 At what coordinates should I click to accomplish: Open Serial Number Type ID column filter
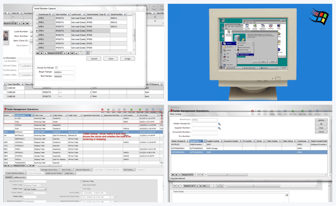click(x=108, y=14)
